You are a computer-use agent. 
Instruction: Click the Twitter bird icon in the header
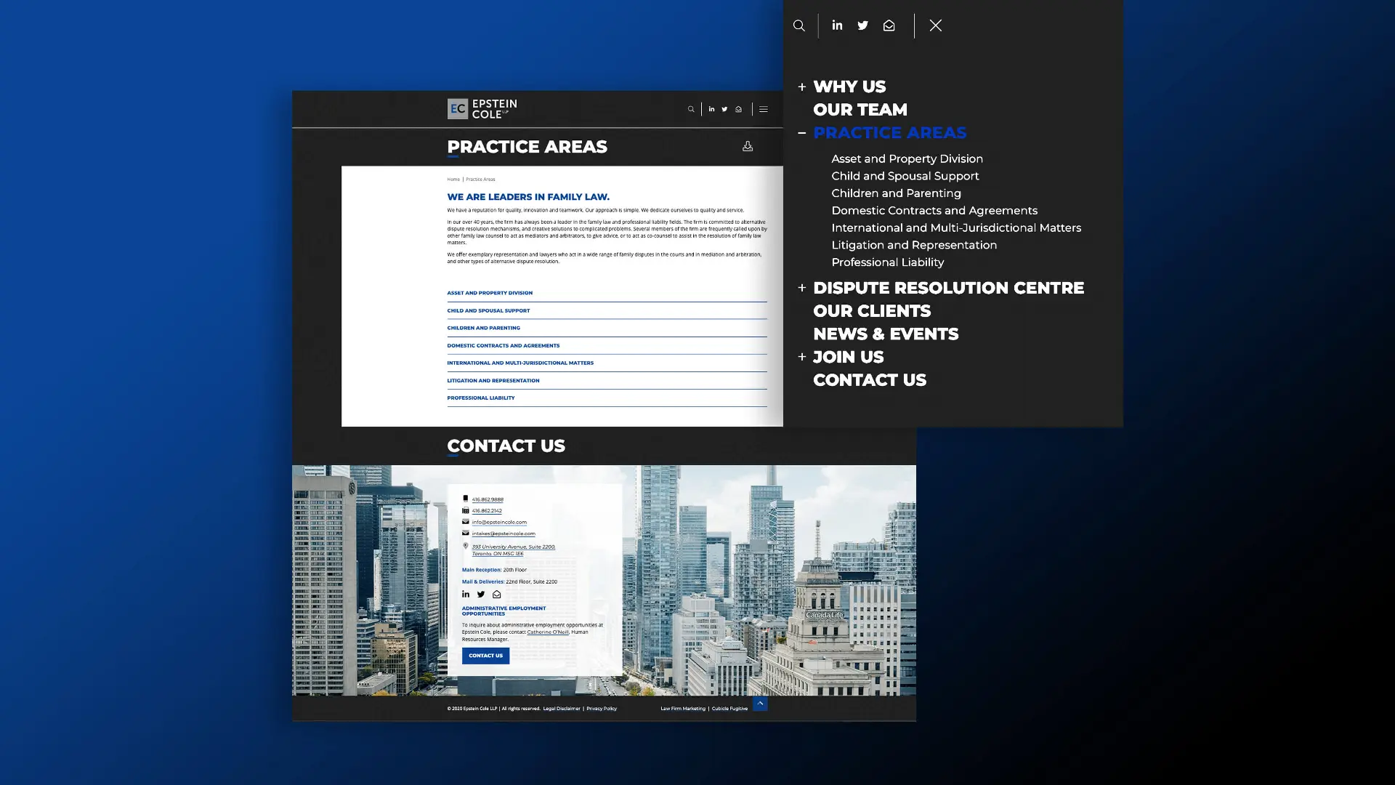pos(724,109)
